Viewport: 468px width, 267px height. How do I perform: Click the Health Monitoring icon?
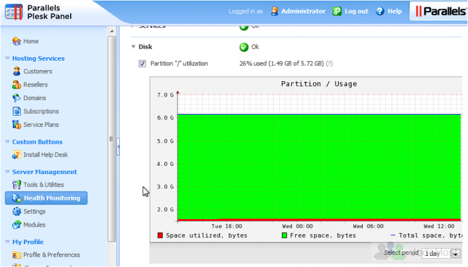click(16, 198)
